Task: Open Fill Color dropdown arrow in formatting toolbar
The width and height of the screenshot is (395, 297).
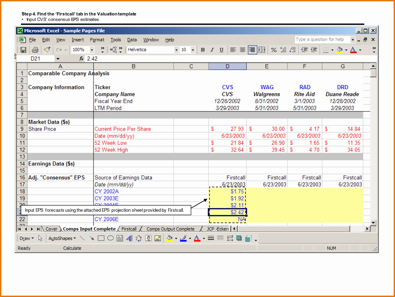Action: coord(346,50)
